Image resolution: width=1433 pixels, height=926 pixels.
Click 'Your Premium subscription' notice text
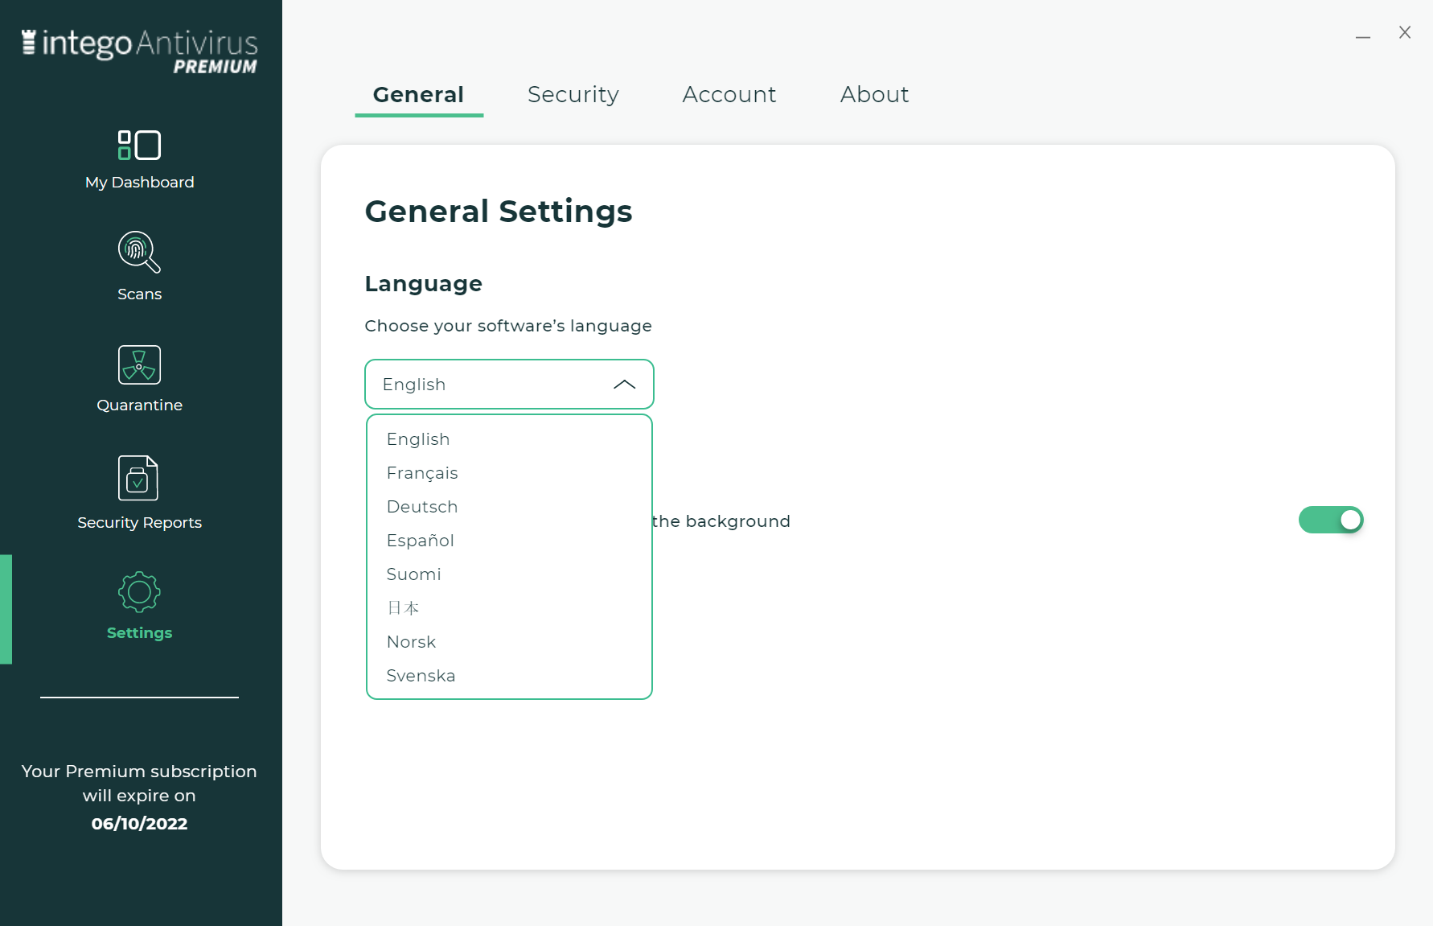click(x=139, y=772)
